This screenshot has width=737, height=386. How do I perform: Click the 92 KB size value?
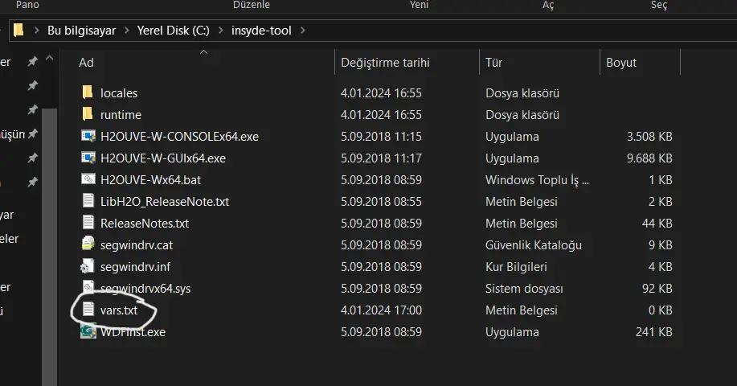[657, 288]
